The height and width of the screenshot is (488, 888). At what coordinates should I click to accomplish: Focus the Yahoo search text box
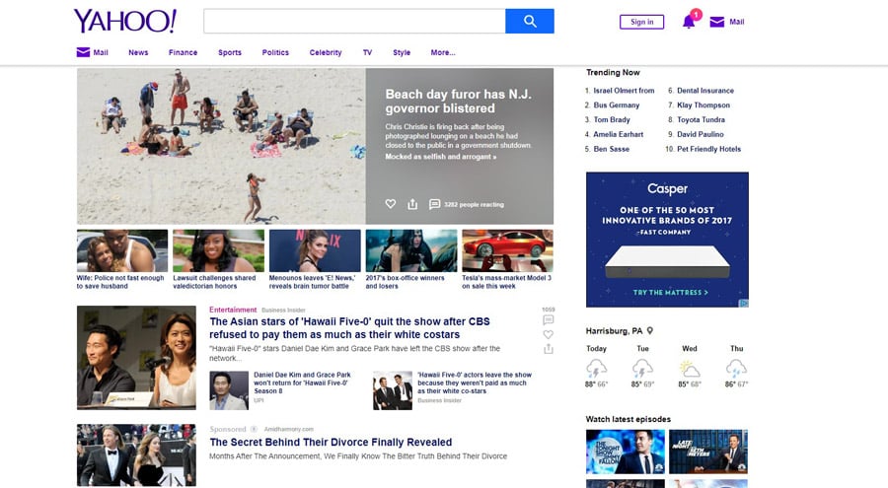354,22
